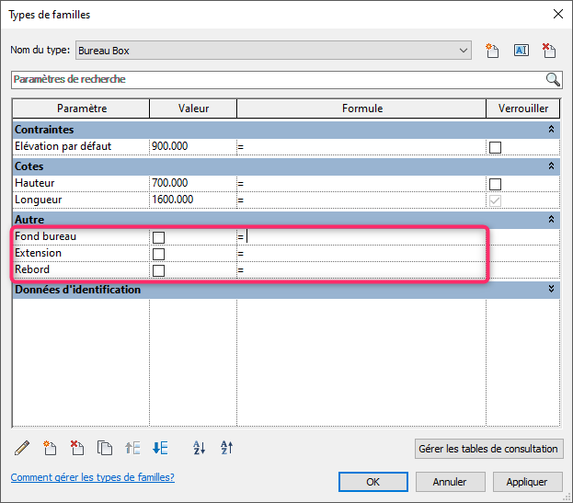The image size is (573, 503).
Task: Click the rename type icon
Action: [x=521, y=51]
